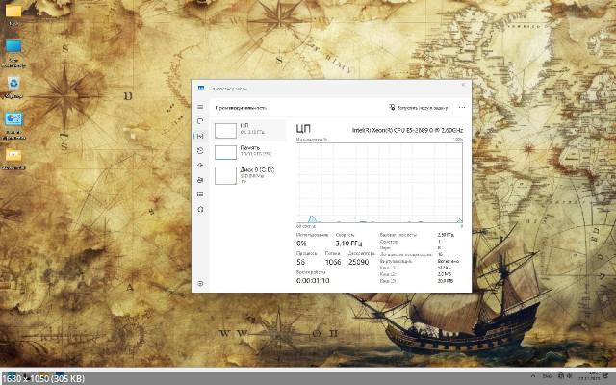
Task: Click the 'Запустить новую задачу' button
Action: [419, 108]
